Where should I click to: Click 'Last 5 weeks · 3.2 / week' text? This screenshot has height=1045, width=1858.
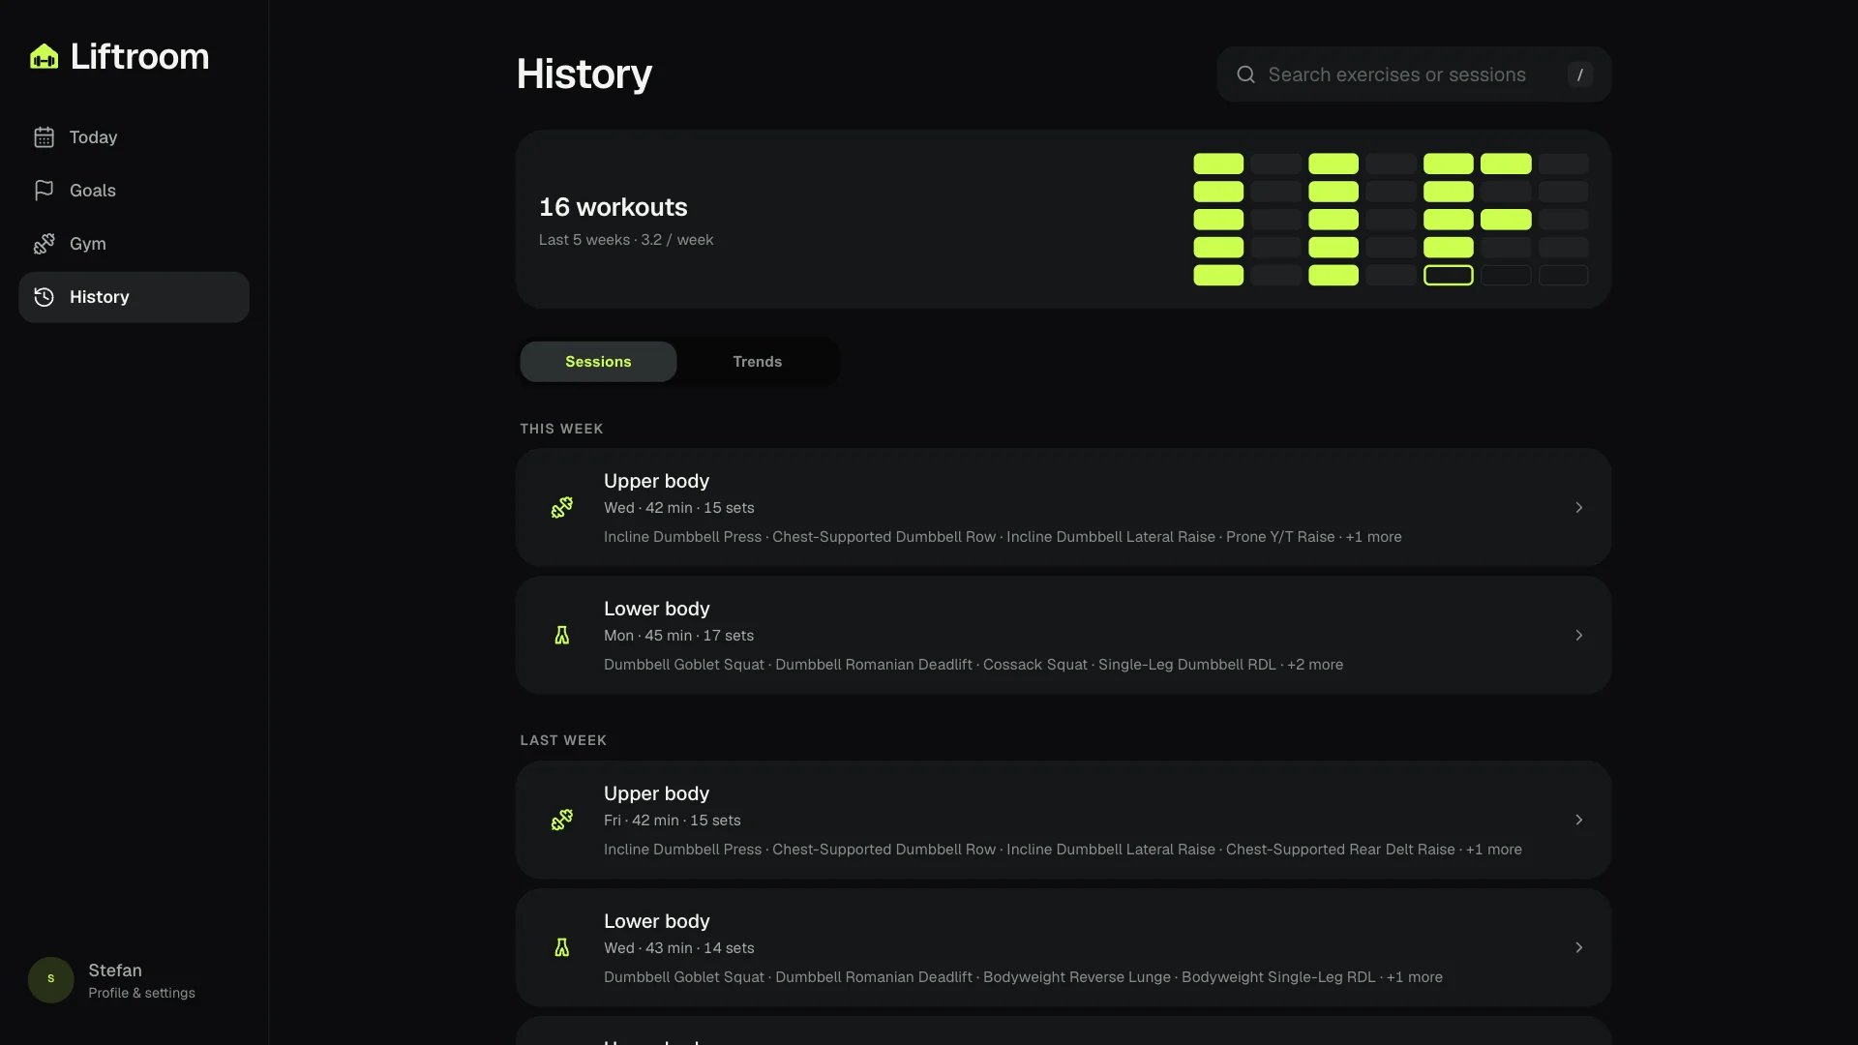tap(626, 240)
